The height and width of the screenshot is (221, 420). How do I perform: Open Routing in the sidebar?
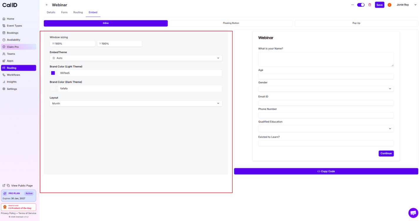[x=19, y=68]
